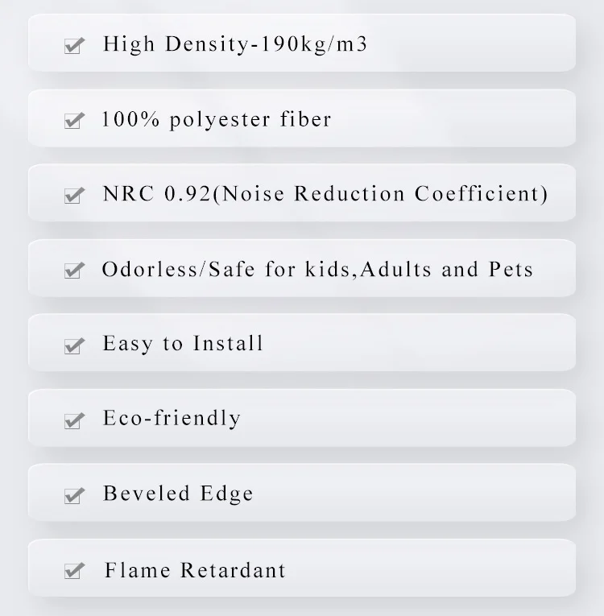Image resolution: width=604 pixels, height=616 pixels.
Task: Click the checkmark beside Odorless/Safe for kids
Action: [74, 271]
